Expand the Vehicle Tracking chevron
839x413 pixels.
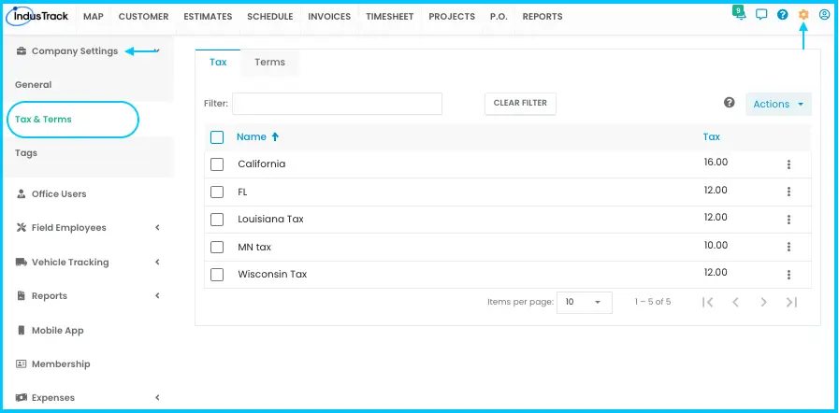click(x=157, y=262)
